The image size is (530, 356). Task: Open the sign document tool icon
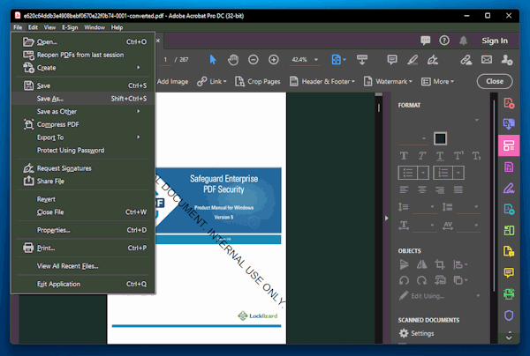coord(433,60)
